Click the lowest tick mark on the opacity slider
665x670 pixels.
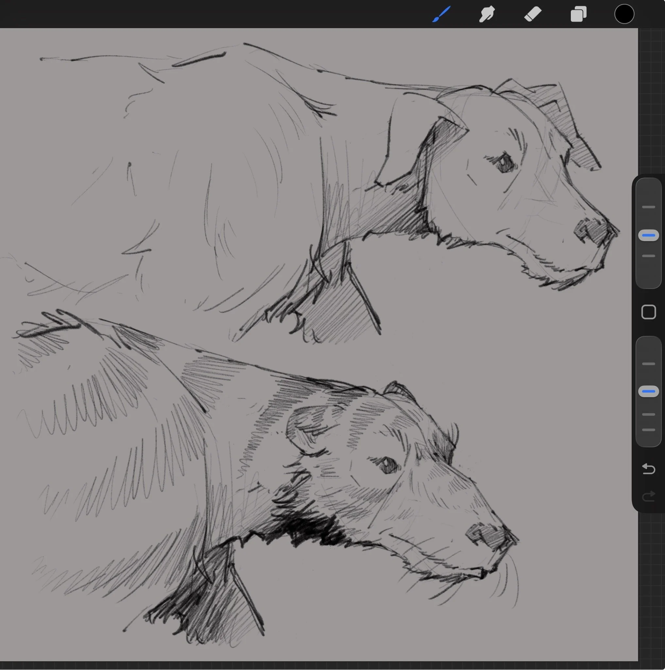(648, 430)
